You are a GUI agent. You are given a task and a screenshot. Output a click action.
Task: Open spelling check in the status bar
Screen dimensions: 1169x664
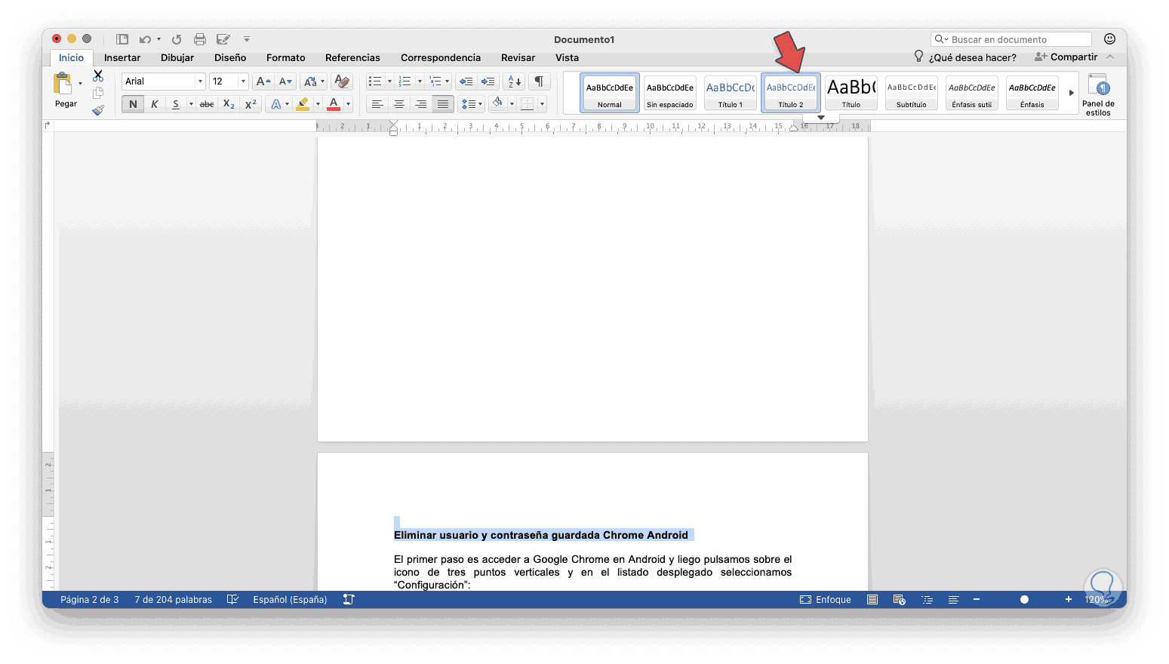click(x=232, y=600)
